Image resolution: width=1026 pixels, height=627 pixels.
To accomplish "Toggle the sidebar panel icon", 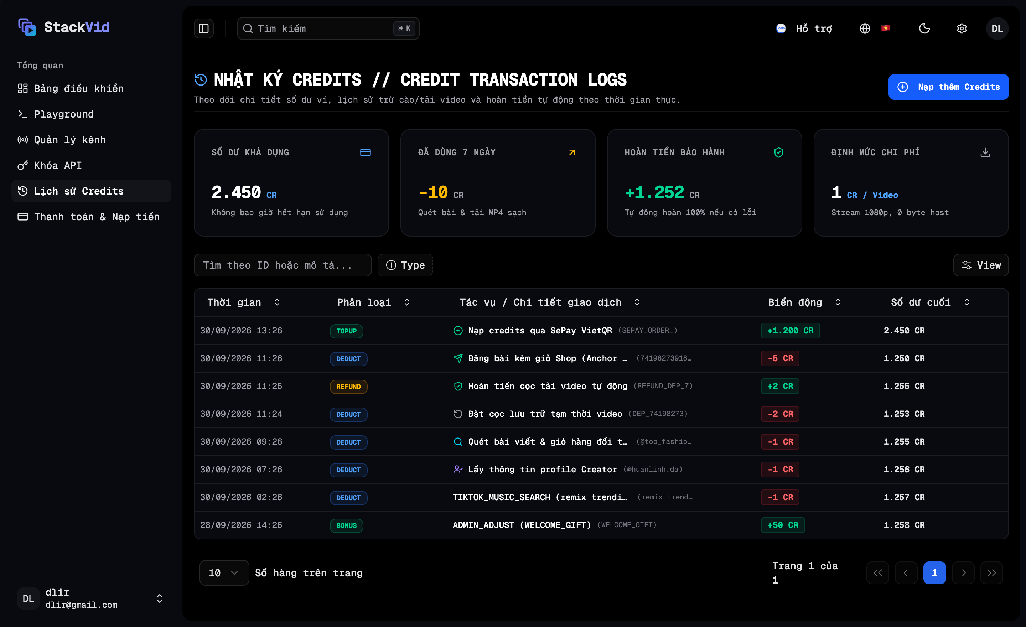I will click(x=204, y=28).
